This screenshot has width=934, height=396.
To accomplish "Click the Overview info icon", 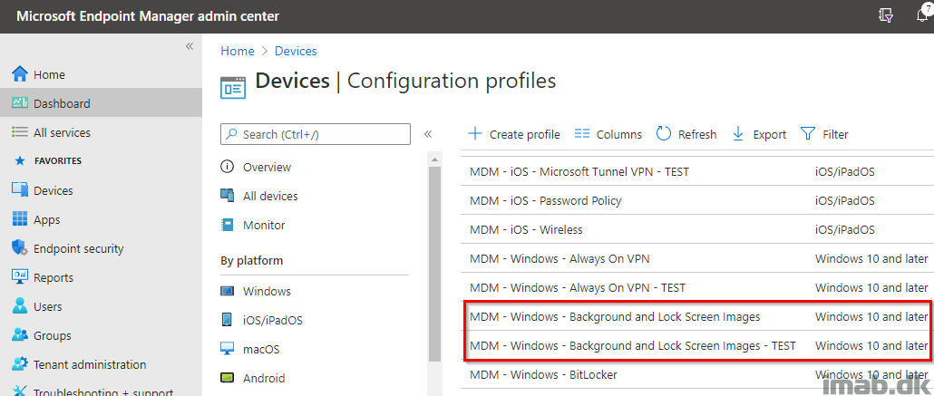I will [x=227, y=167].
